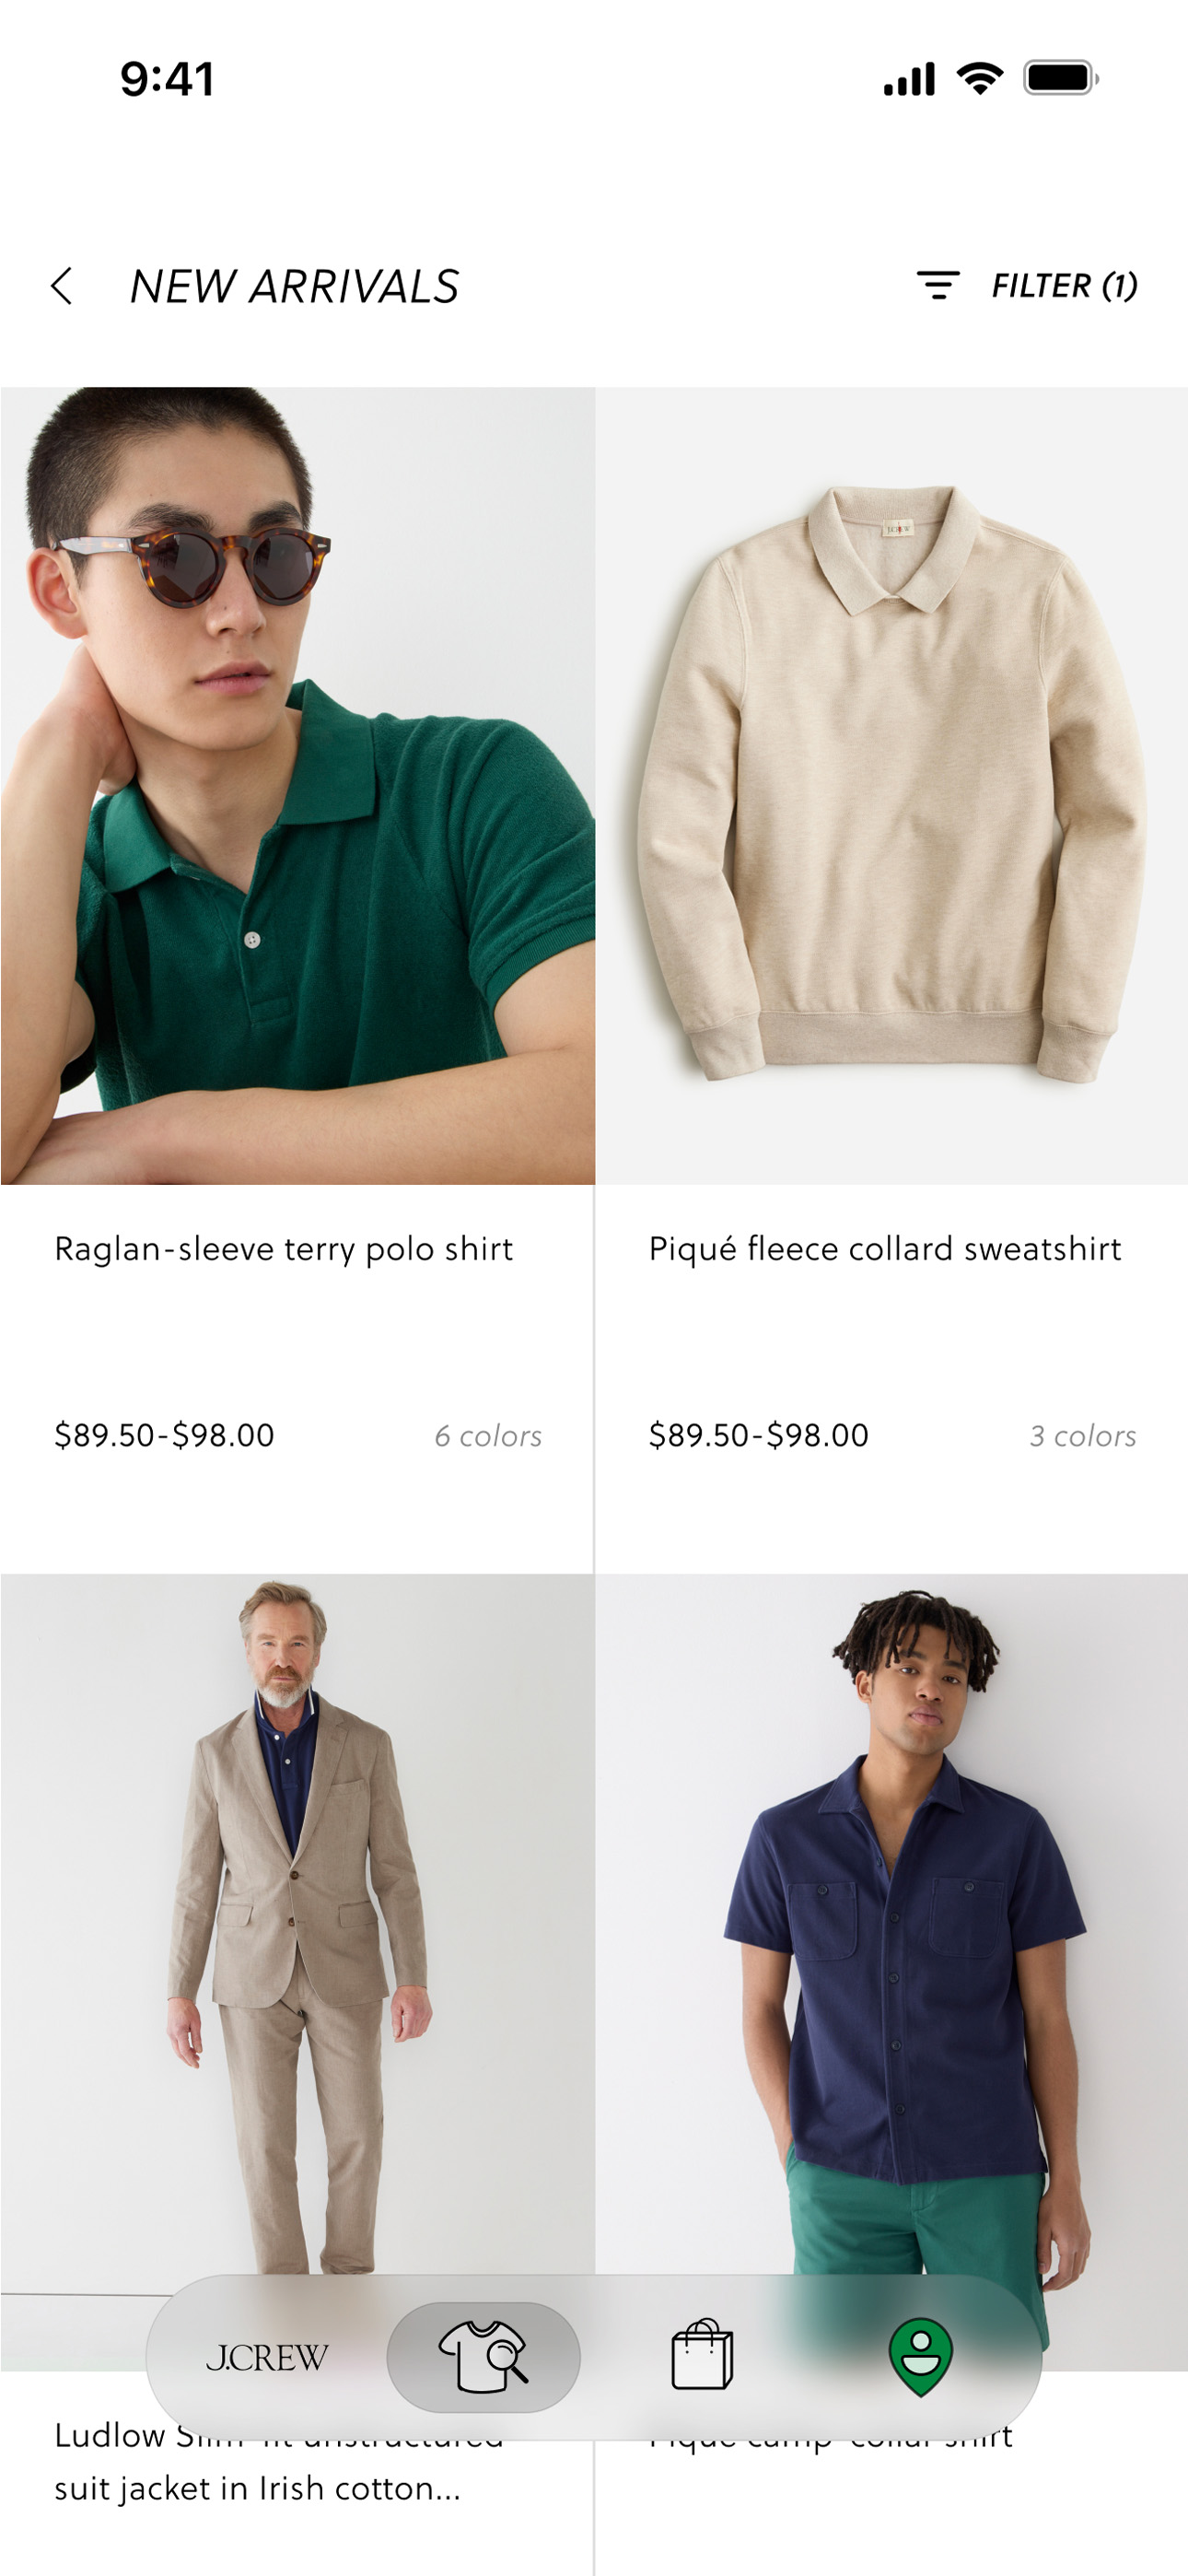
Task: Show the 6 colors option for the polo
Action: (x=488, y=1436)
